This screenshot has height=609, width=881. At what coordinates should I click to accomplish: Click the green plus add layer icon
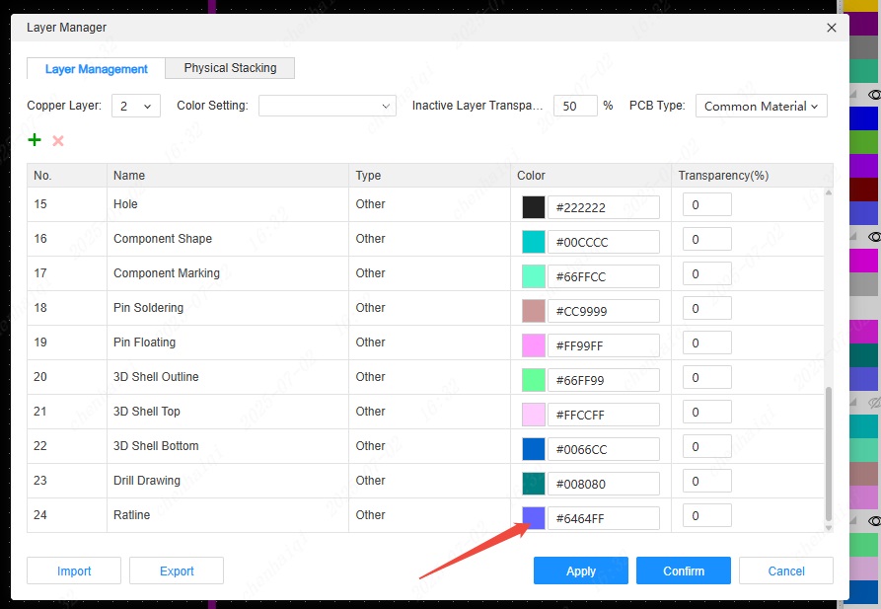(x=35, y=140)
